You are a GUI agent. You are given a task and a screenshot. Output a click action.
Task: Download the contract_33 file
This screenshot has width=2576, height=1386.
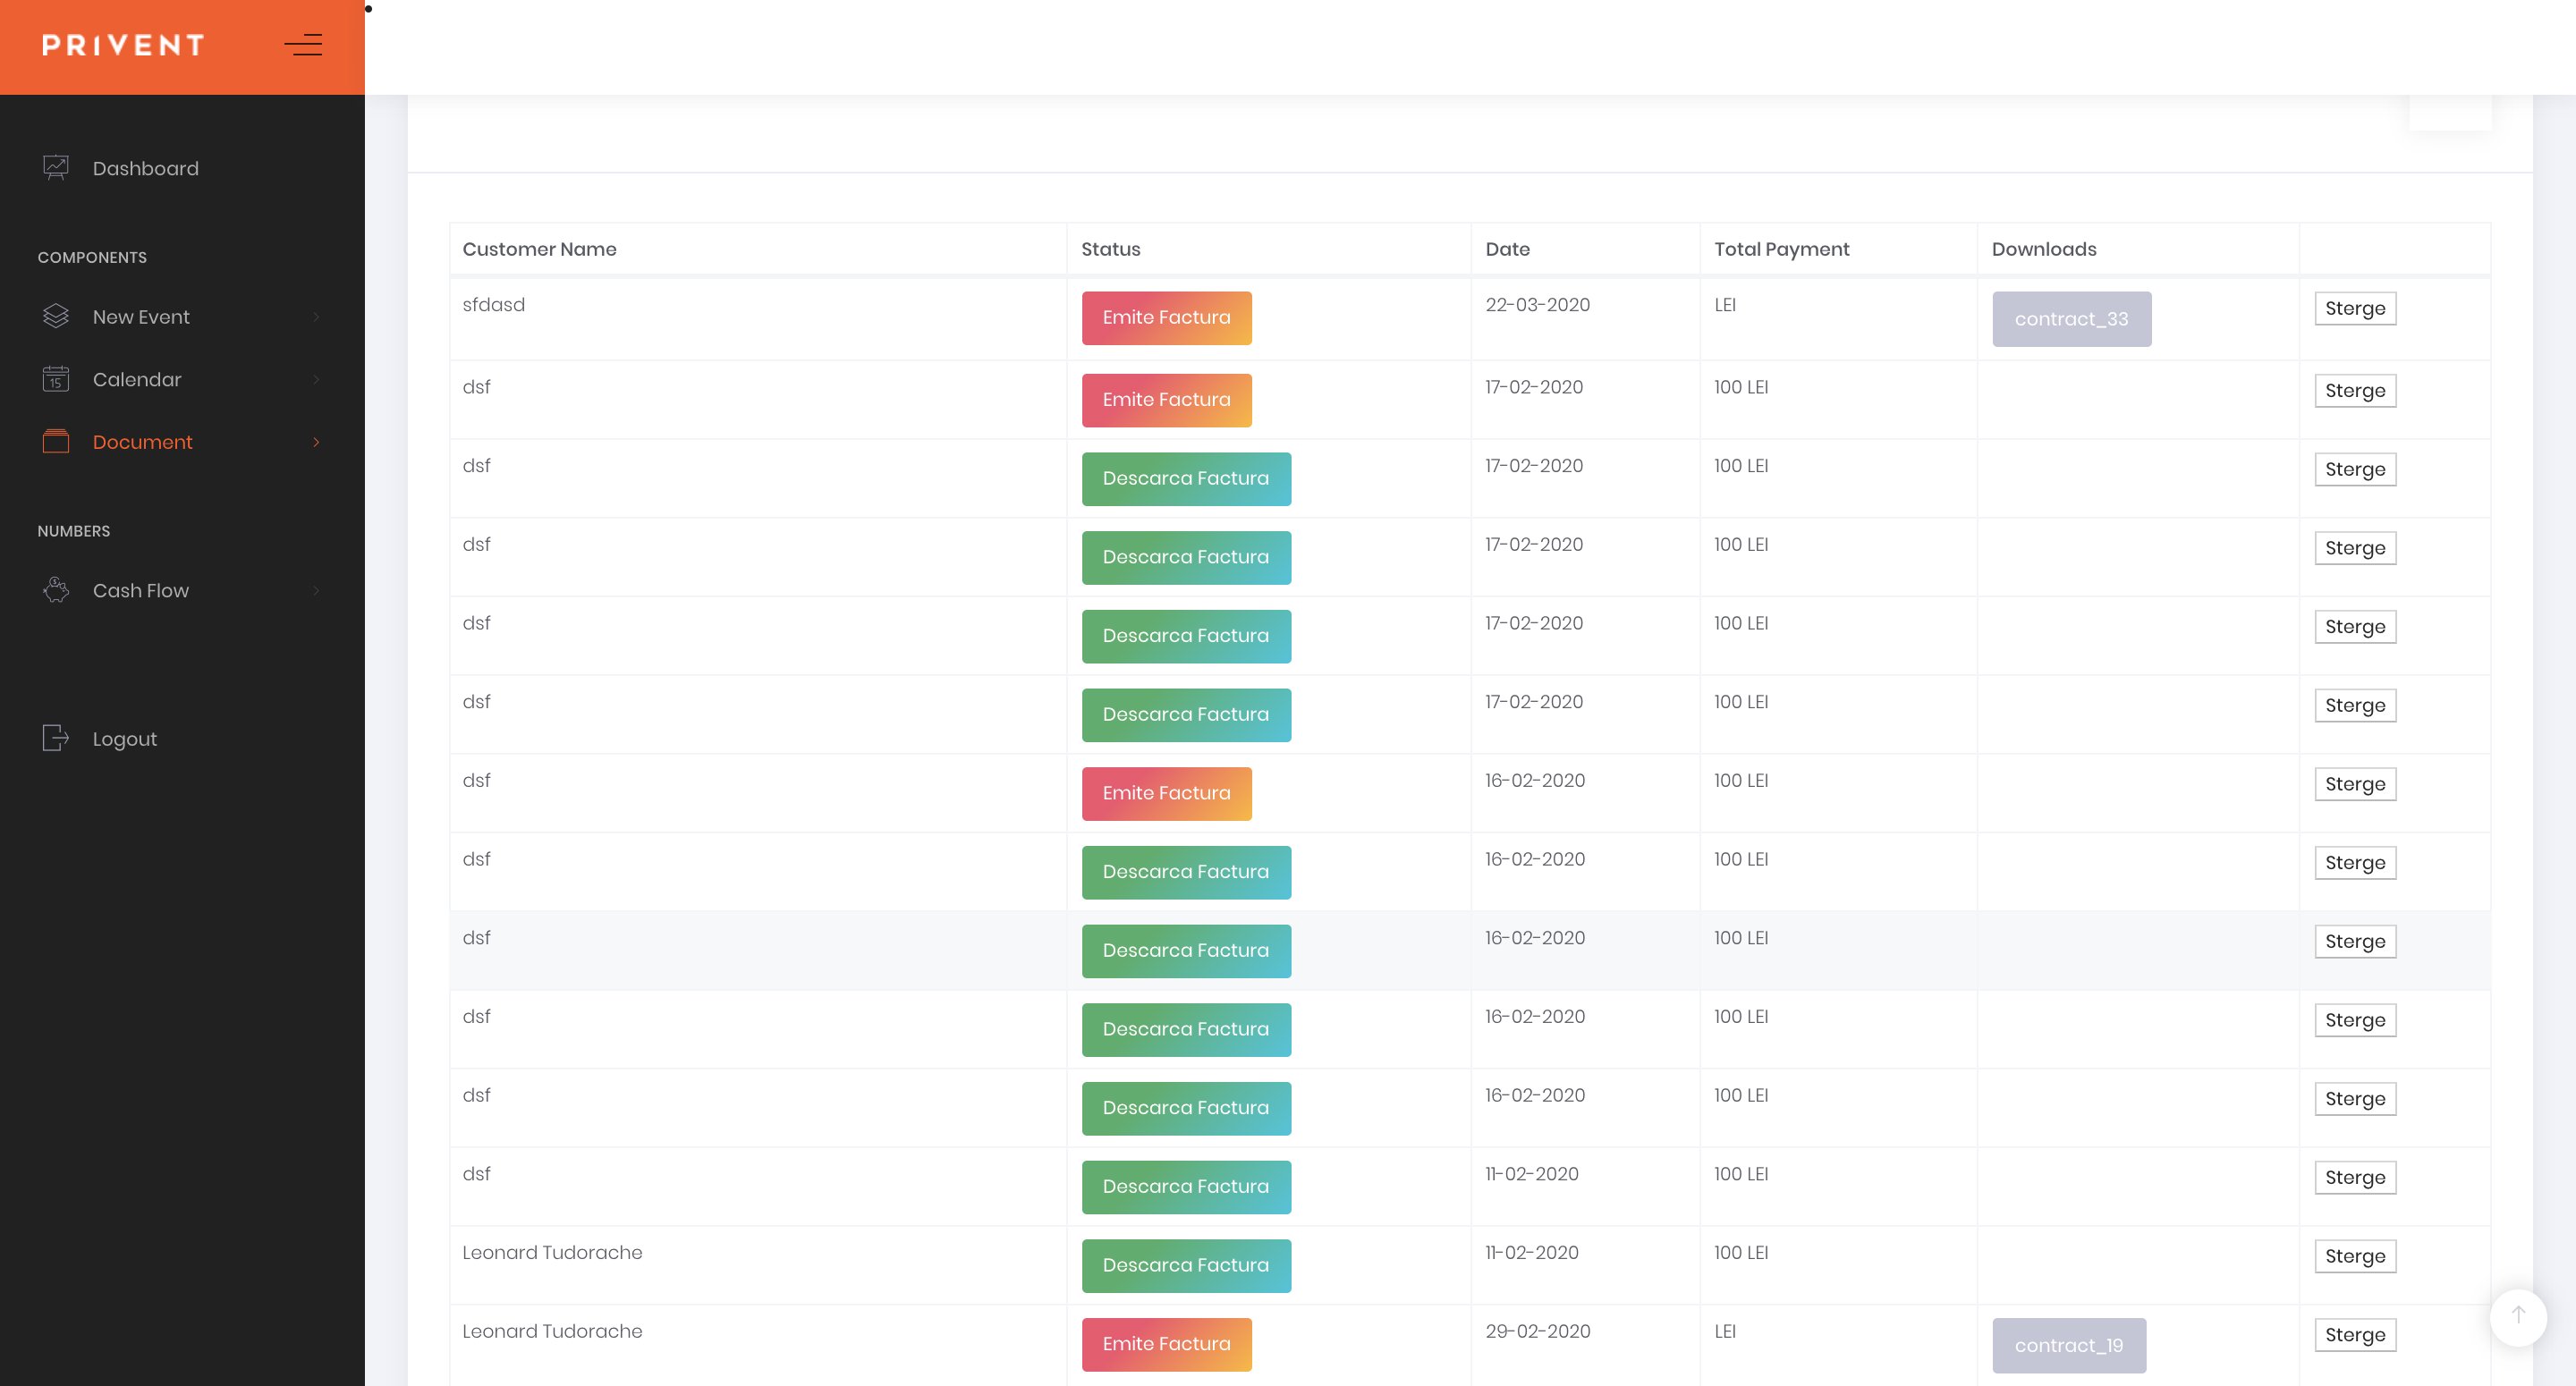[2071, 319]
